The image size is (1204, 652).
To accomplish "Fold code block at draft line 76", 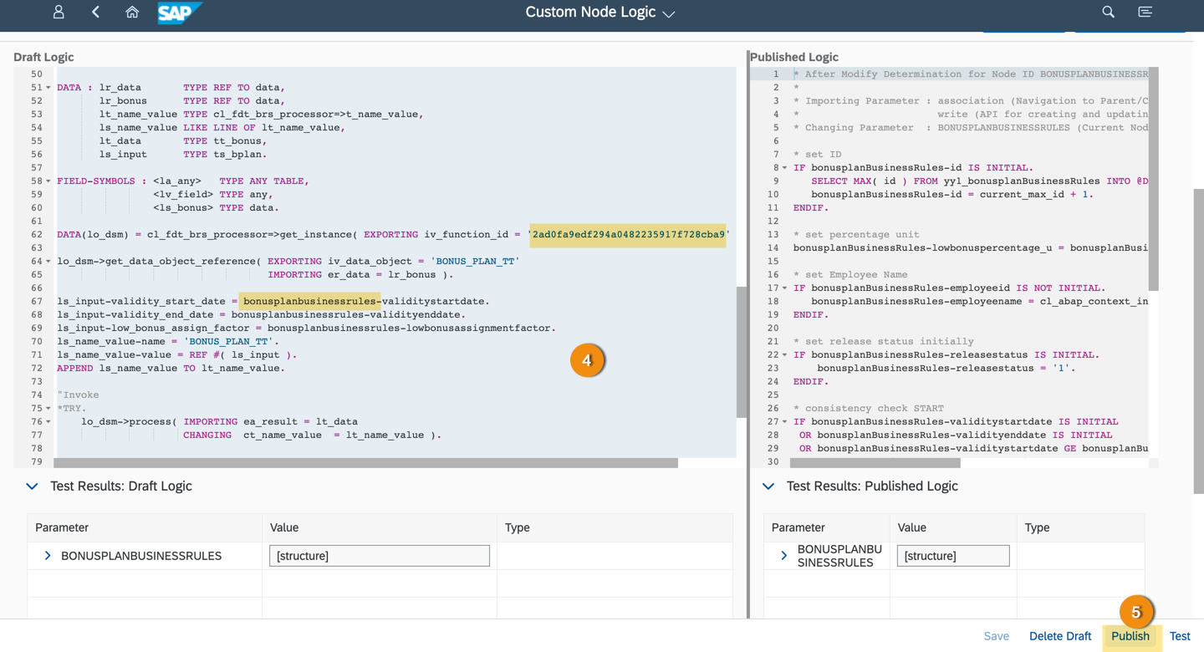I will 48,422.
